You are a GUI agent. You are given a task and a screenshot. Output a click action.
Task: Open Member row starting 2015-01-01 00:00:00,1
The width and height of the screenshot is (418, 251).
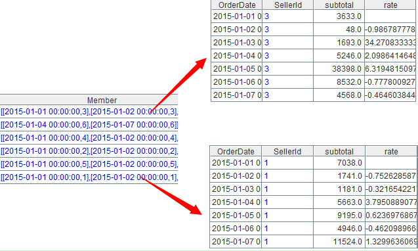pyautogui.click(x=89, y=177)
